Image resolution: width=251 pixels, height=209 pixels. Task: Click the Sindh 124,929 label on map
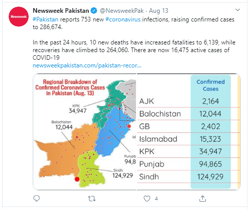pos(123,173)
